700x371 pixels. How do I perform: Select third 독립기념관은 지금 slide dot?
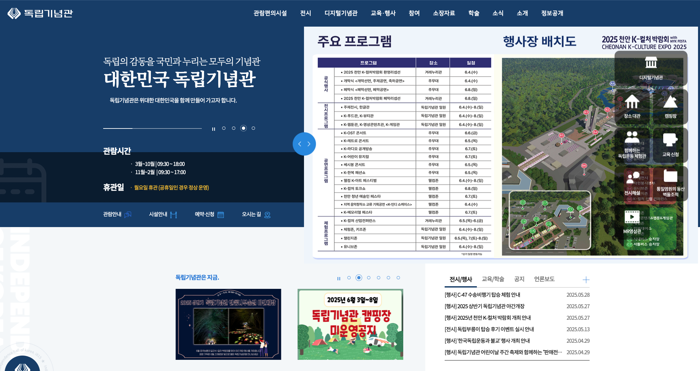tap(369, 278)
